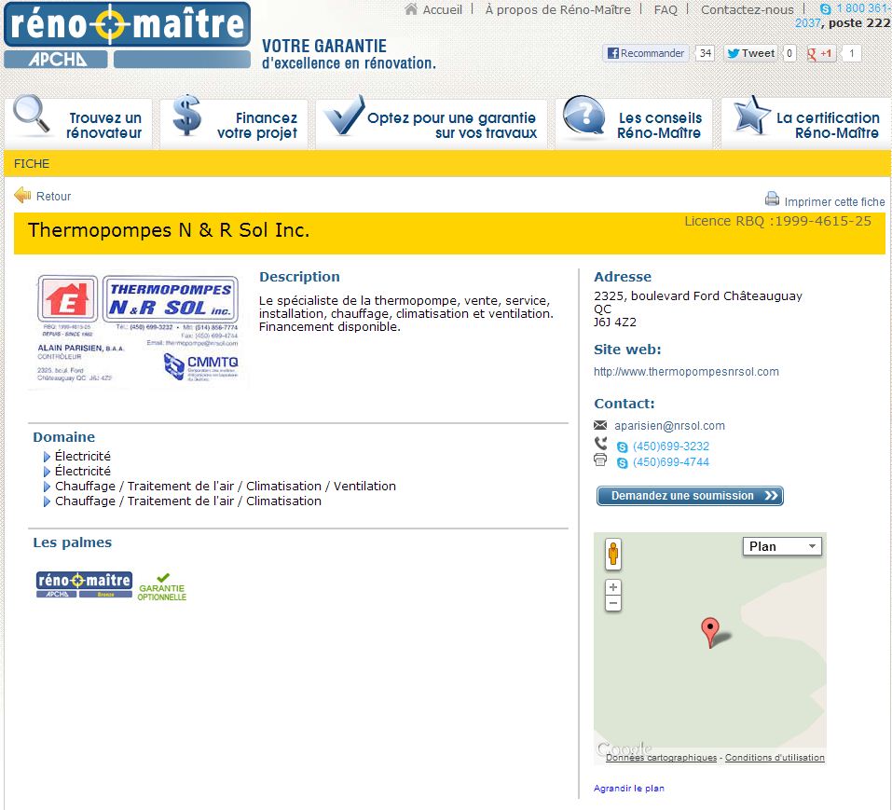Click the Street View pegman icon

[613, 554]
